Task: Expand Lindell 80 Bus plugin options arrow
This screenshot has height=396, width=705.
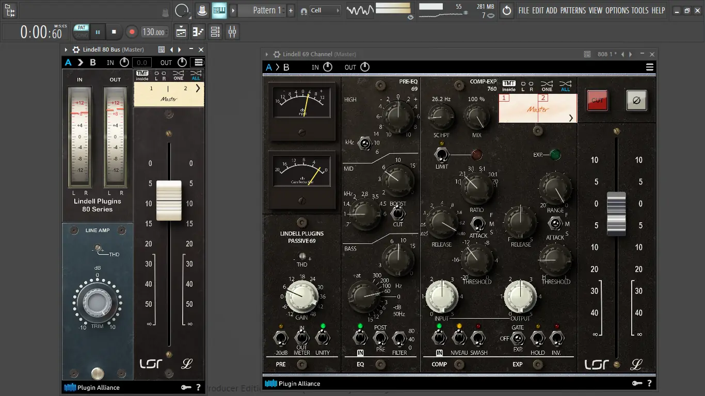Action: point(66,49)
